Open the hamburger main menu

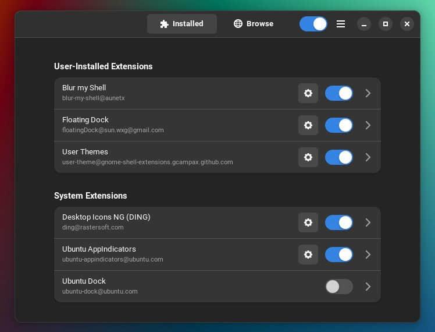click(x=341, y=24)
